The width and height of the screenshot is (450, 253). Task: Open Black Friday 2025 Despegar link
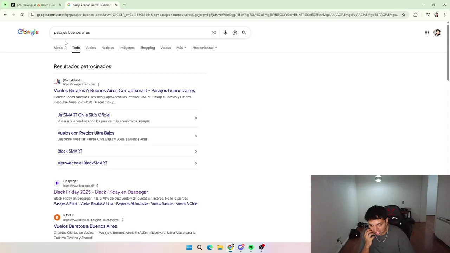point(101,192)
